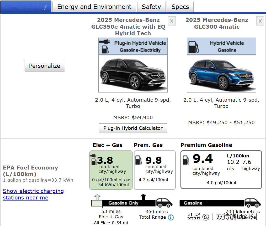Open the Specs tab
266x226 pixels.
[x=180, y=7]
